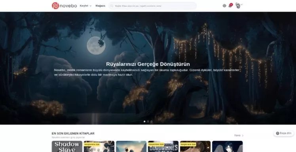The width and height of the screenshot is (296, 152).
Task: Focus the book search field
Action: click(152, 6)
